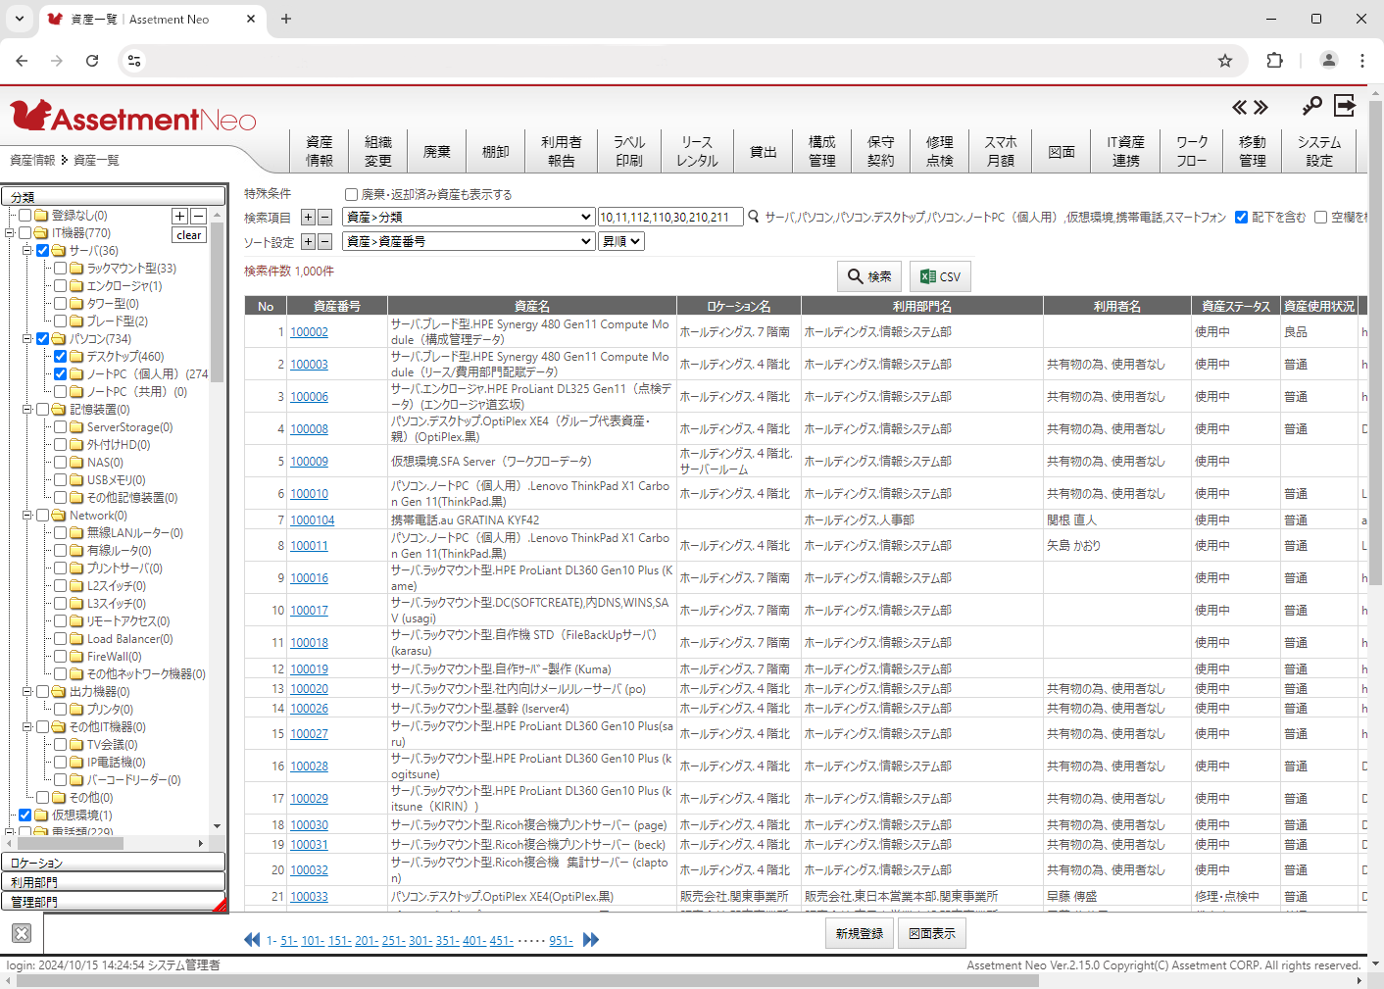Screen dimensions: 1384x989
Task: Switch to the ロケーション panel
Action: (x=113, y=862)
